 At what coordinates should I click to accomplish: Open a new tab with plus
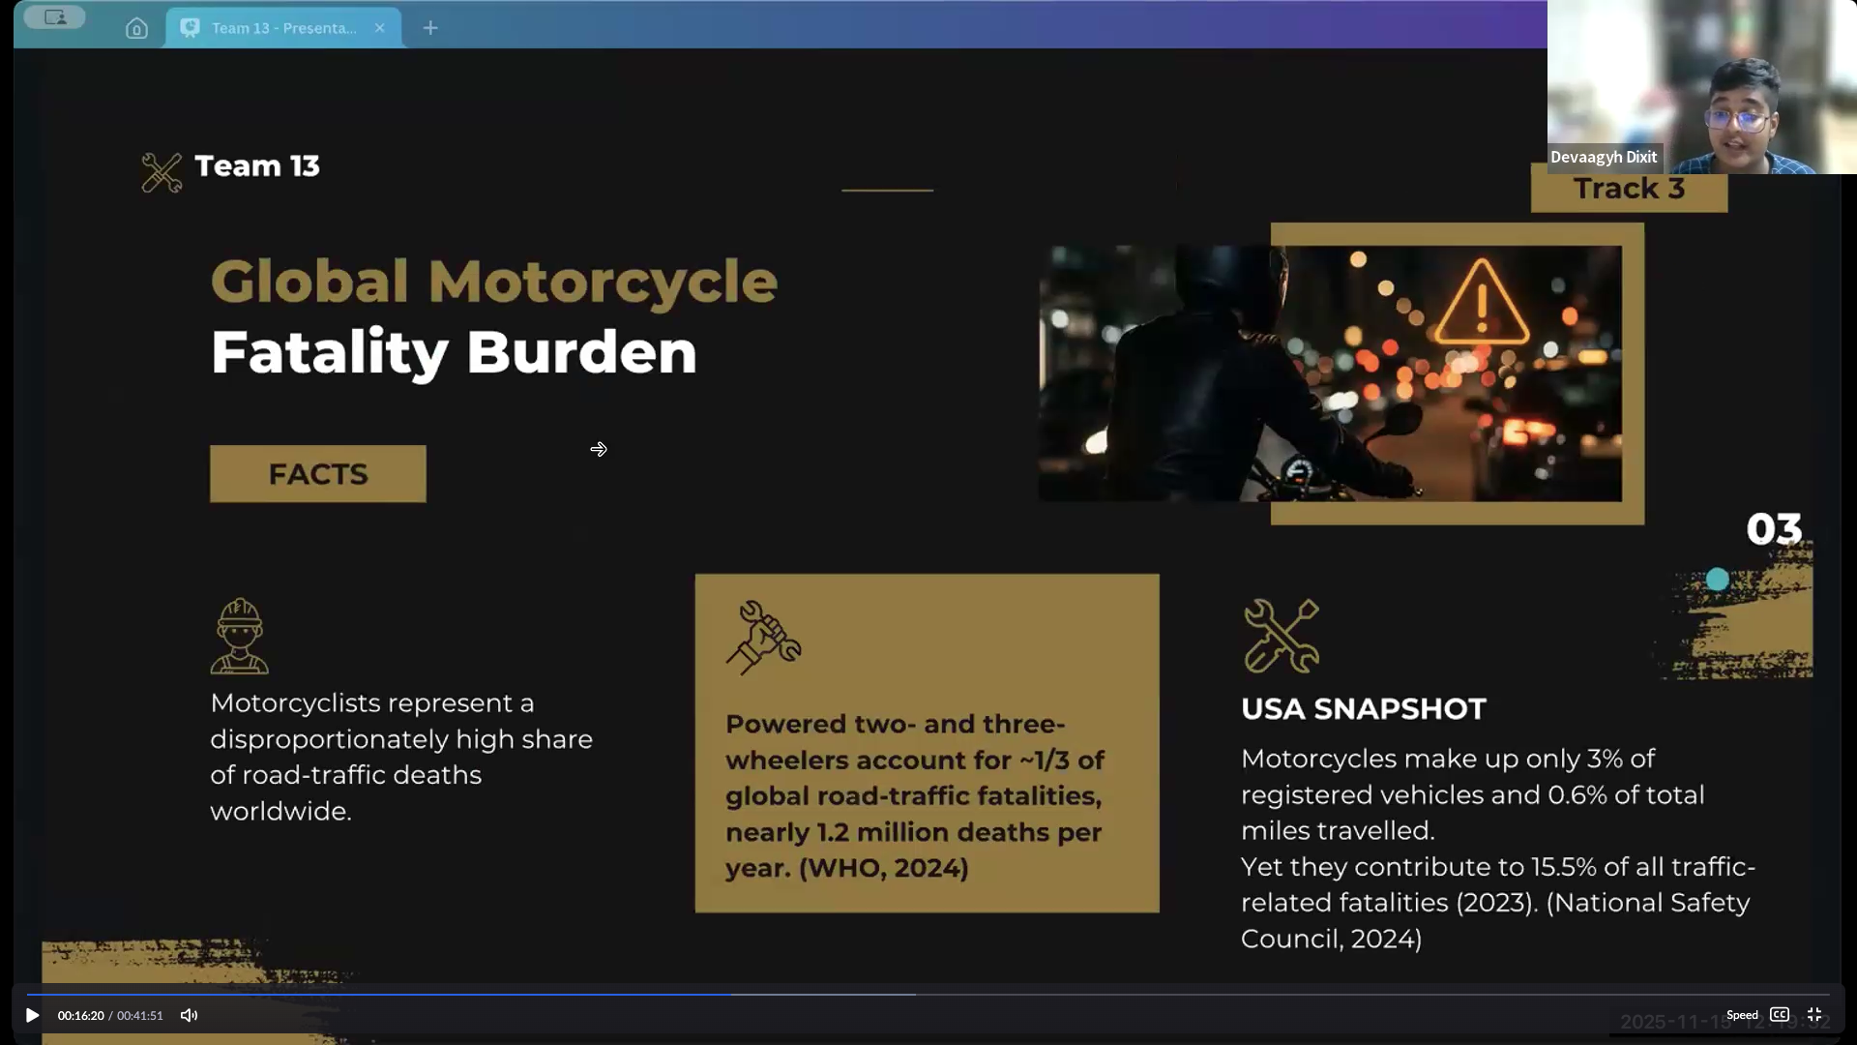pos(430,28)
